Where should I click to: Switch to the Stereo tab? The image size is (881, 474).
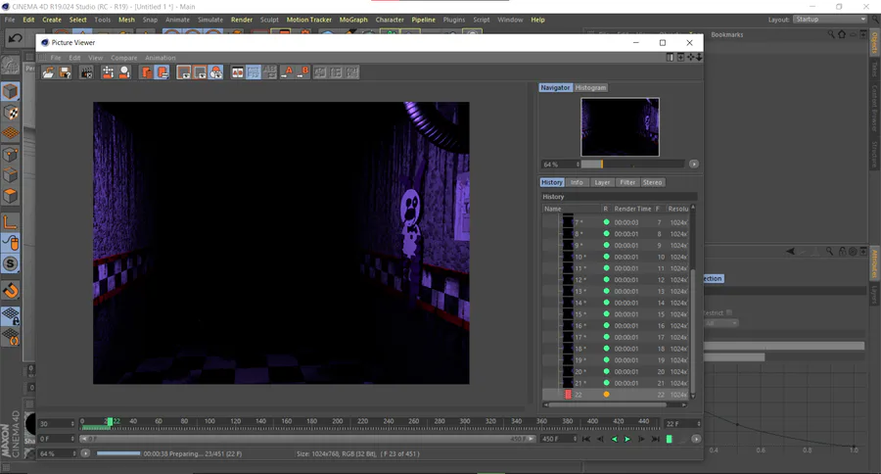(x=652, y=182)
